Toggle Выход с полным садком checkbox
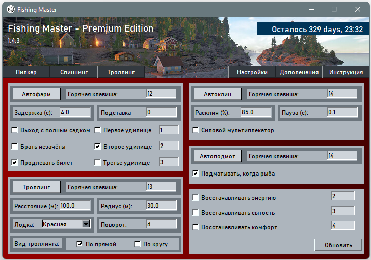 click(15, 130)
